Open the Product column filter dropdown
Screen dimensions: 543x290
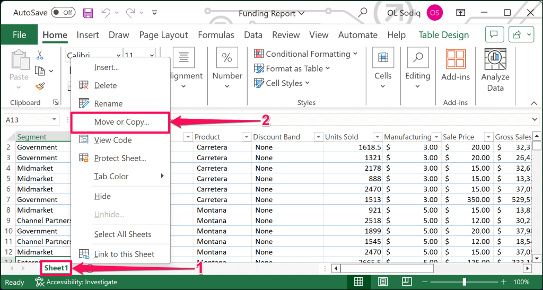click(246, 137)
